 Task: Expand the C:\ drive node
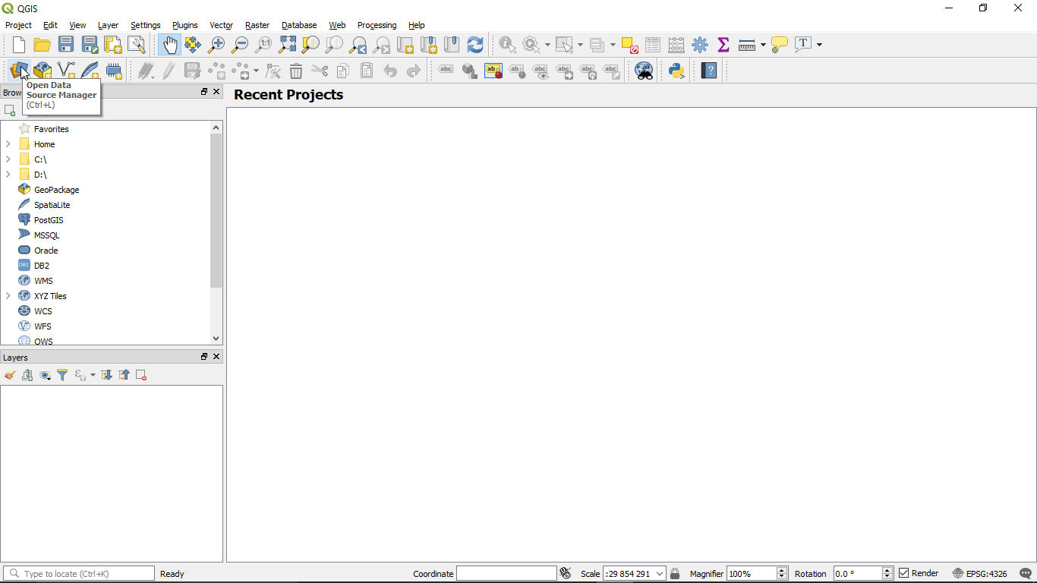[8, 159]
